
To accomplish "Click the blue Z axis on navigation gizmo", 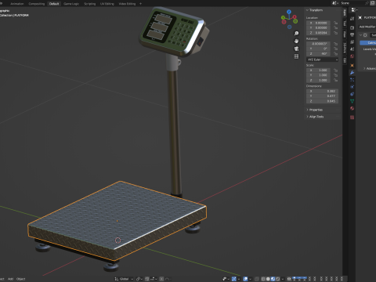I will [289, 12].
